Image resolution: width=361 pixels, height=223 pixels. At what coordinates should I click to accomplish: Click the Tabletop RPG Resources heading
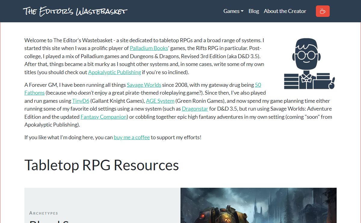click(102, 165)
